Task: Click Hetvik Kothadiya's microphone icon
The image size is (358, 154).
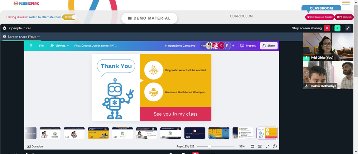Action: click(x=306, y=86)
